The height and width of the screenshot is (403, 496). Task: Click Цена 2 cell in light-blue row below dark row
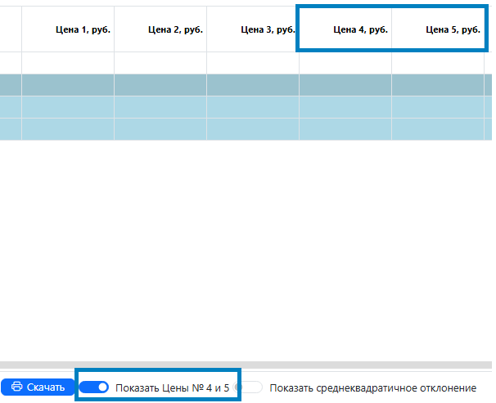click(160, 107)
